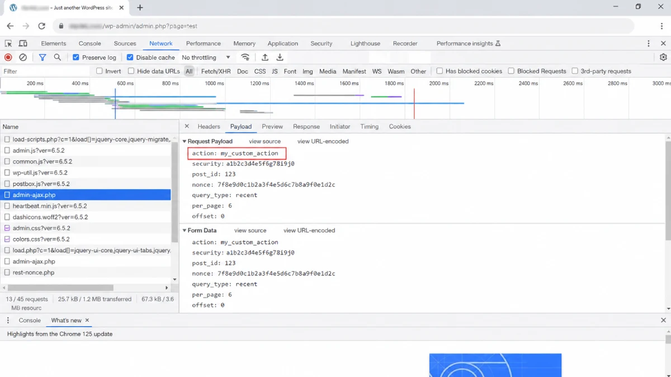Click view source in Request Payload
The image size is (671, 377).
(x=265, y=141)
